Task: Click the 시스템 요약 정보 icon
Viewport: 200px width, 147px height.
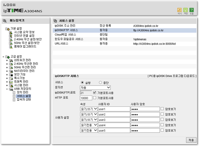Action: [x=11, y=33]
